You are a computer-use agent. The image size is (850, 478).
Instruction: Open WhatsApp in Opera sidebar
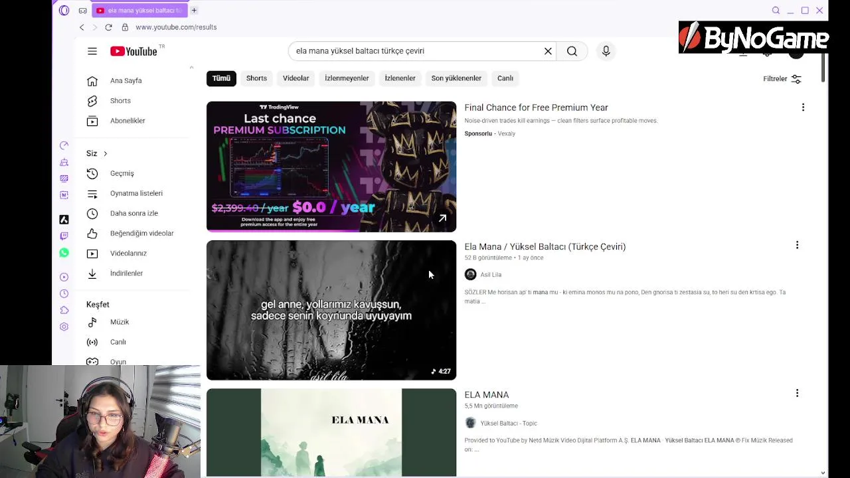(64, 253)
